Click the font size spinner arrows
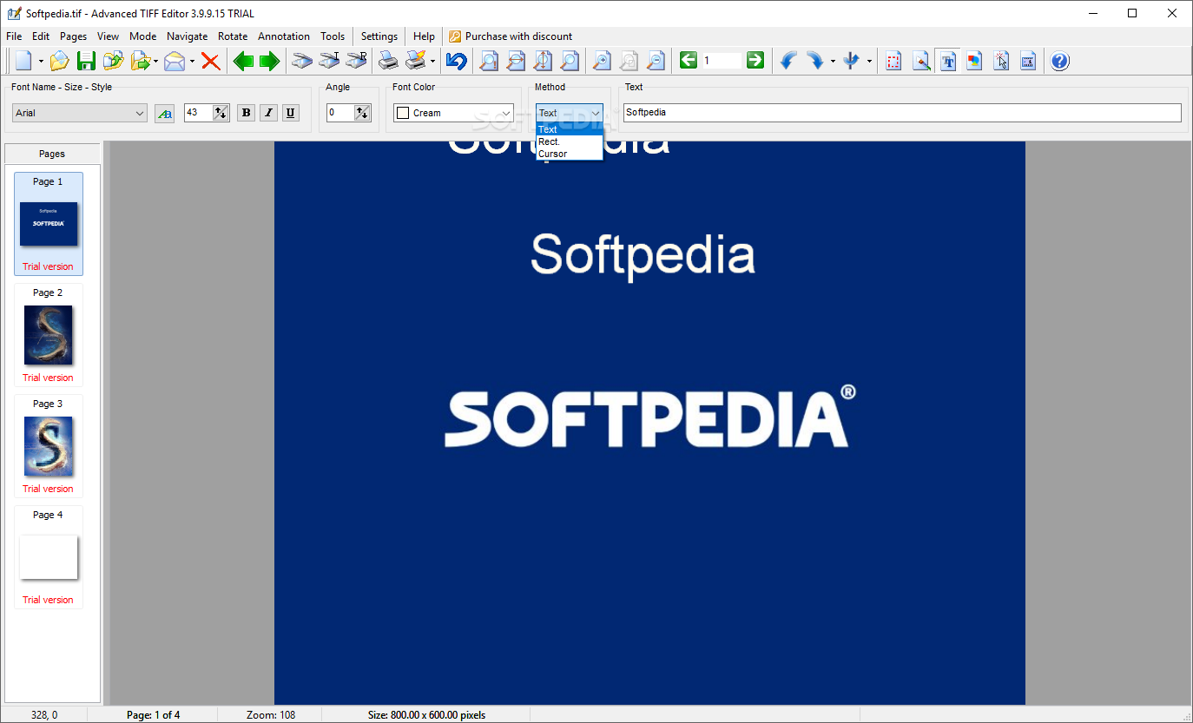1193x723 pixels. pyautogui.click(x=221, y=113)
